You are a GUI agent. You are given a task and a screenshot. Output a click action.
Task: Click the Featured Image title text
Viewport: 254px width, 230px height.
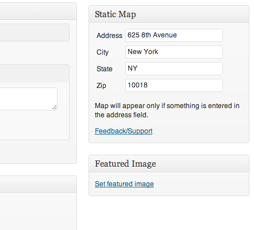pos(125,164)
